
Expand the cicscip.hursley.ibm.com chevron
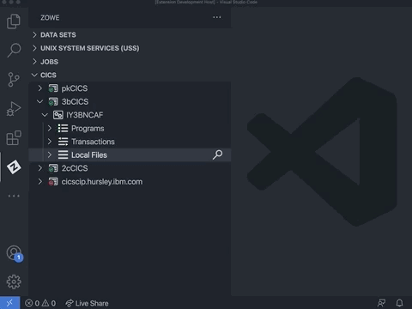pos(40,182)
